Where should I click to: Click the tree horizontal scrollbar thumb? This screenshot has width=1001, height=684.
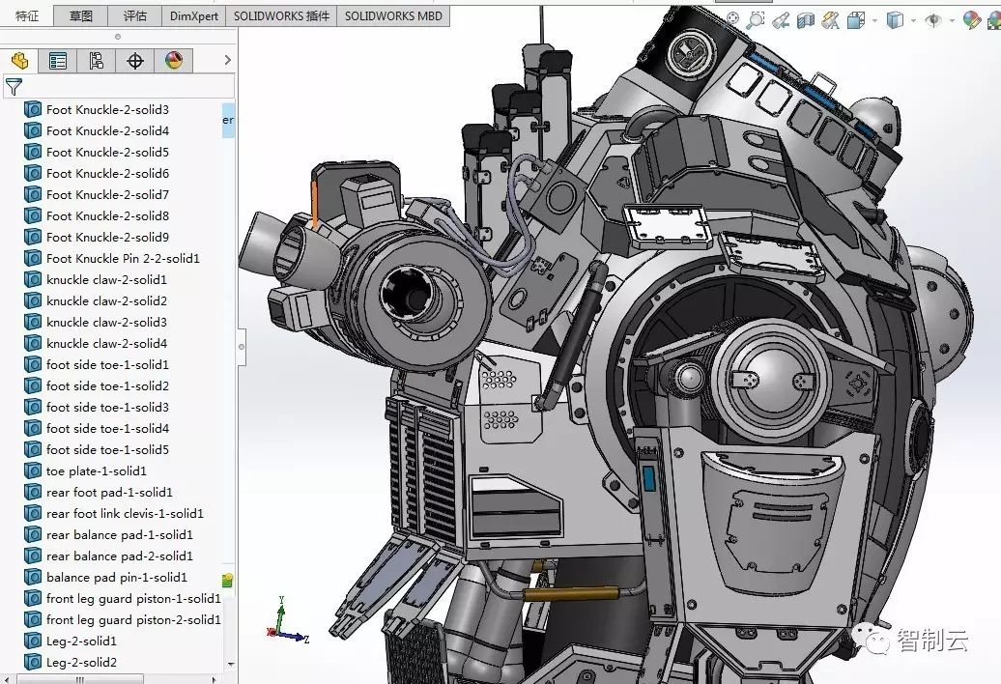(79, 680)
